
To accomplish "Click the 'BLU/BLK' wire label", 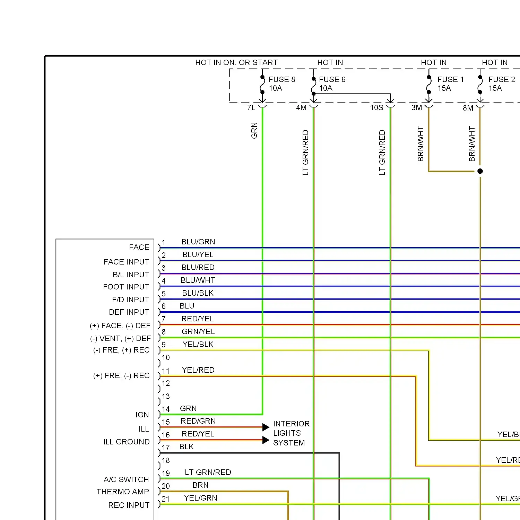I will coord(198,293).
